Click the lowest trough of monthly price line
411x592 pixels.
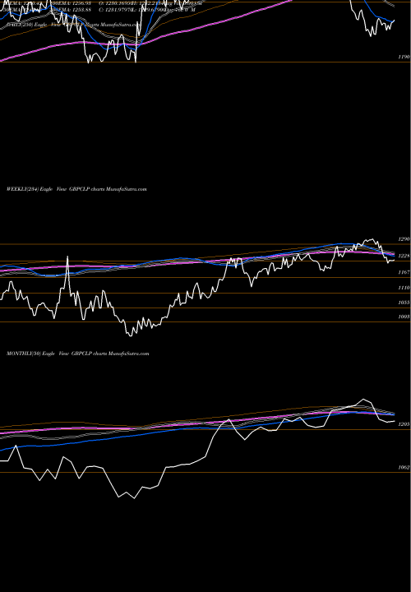click(134, 498)
